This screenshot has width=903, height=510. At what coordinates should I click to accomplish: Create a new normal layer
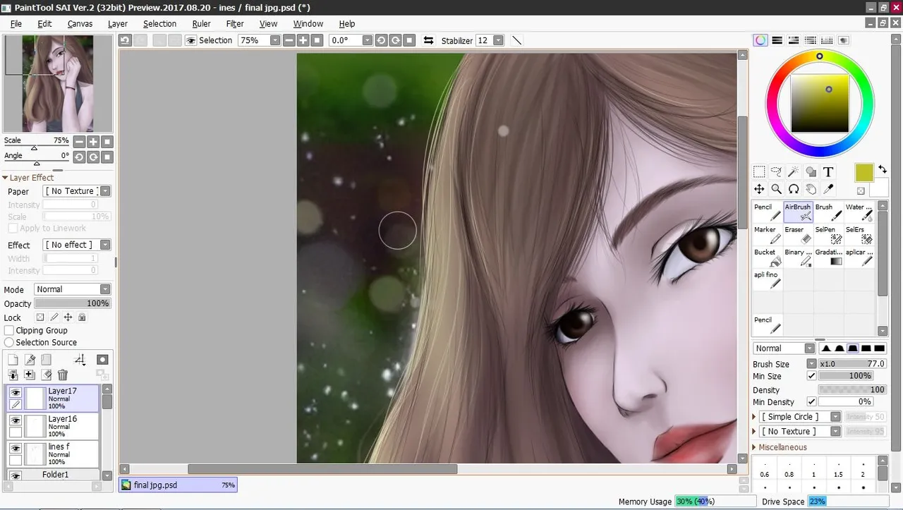coord(13,360)
